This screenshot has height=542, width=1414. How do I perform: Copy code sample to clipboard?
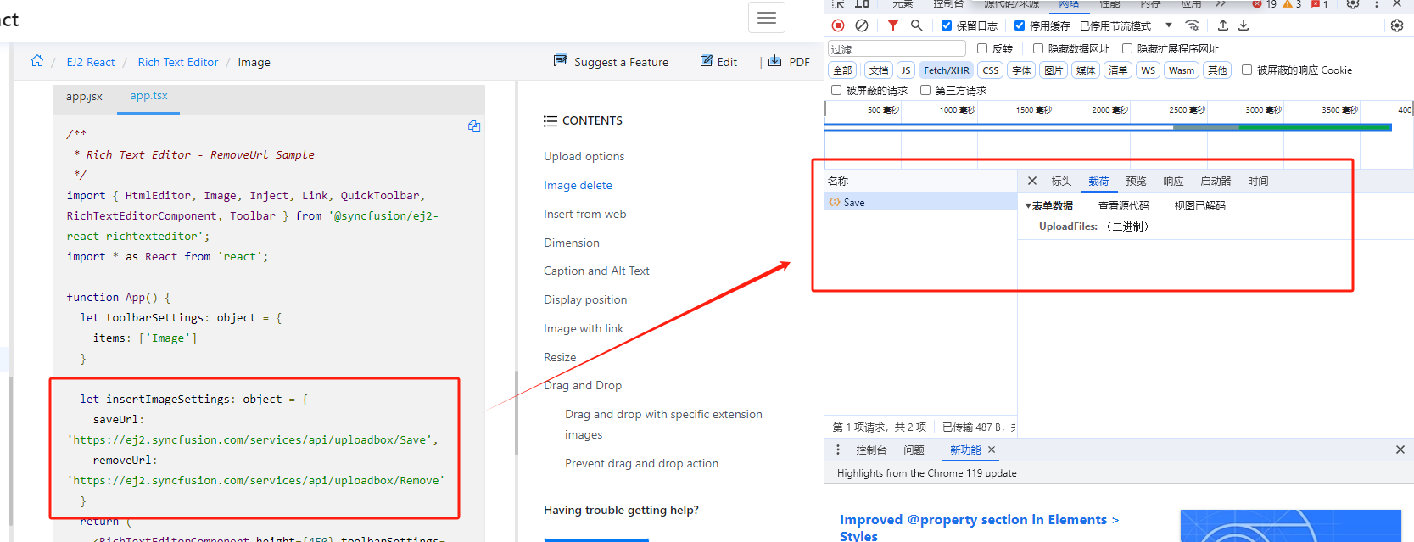(x=474, y=126)
